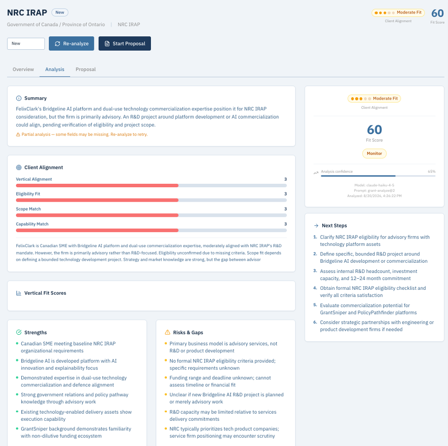Click the refresh icon in Re-analyze button

point(58,44)
